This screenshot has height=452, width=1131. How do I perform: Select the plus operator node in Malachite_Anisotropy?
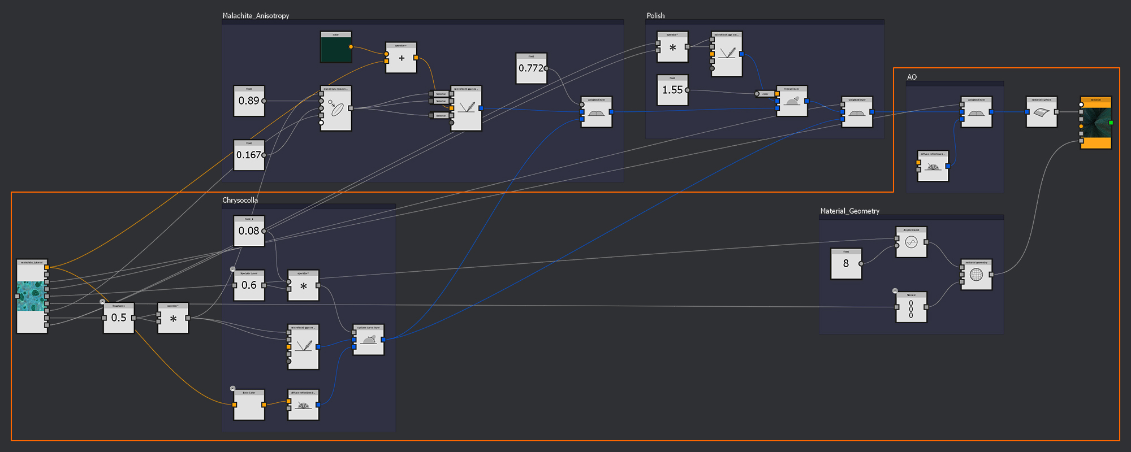click(401, 58)
